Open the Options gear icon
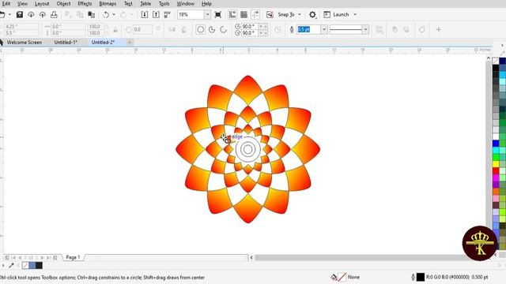Screen dimensions: 506x284 click(x=312, y=14)
